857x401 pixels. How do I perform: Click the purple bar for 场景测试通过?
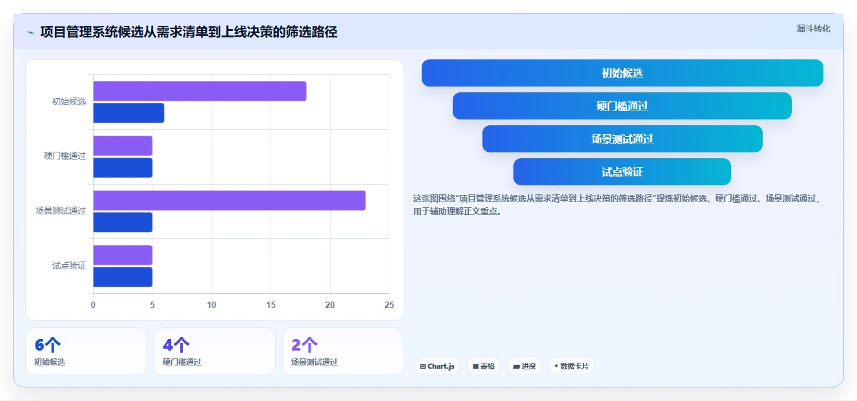[229, 200]
